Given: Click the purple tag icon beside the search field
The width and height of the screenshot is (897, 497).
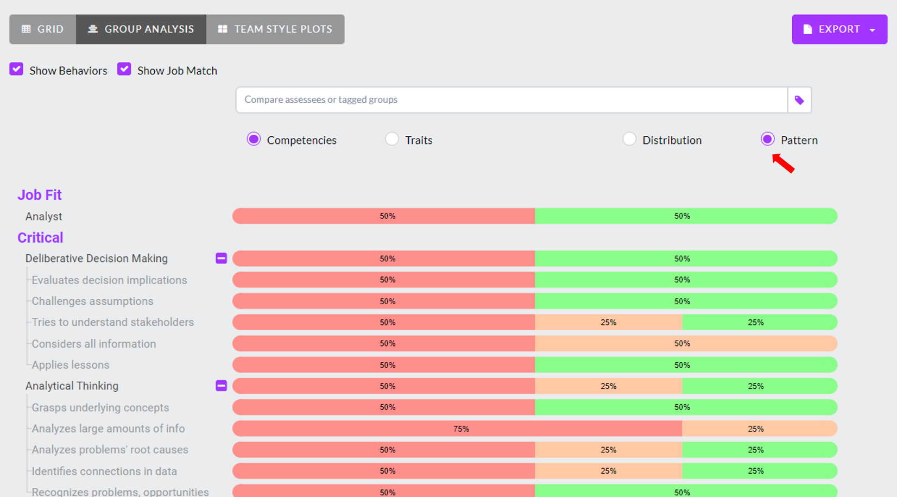Looking at the screenshot, I should 799,100.
